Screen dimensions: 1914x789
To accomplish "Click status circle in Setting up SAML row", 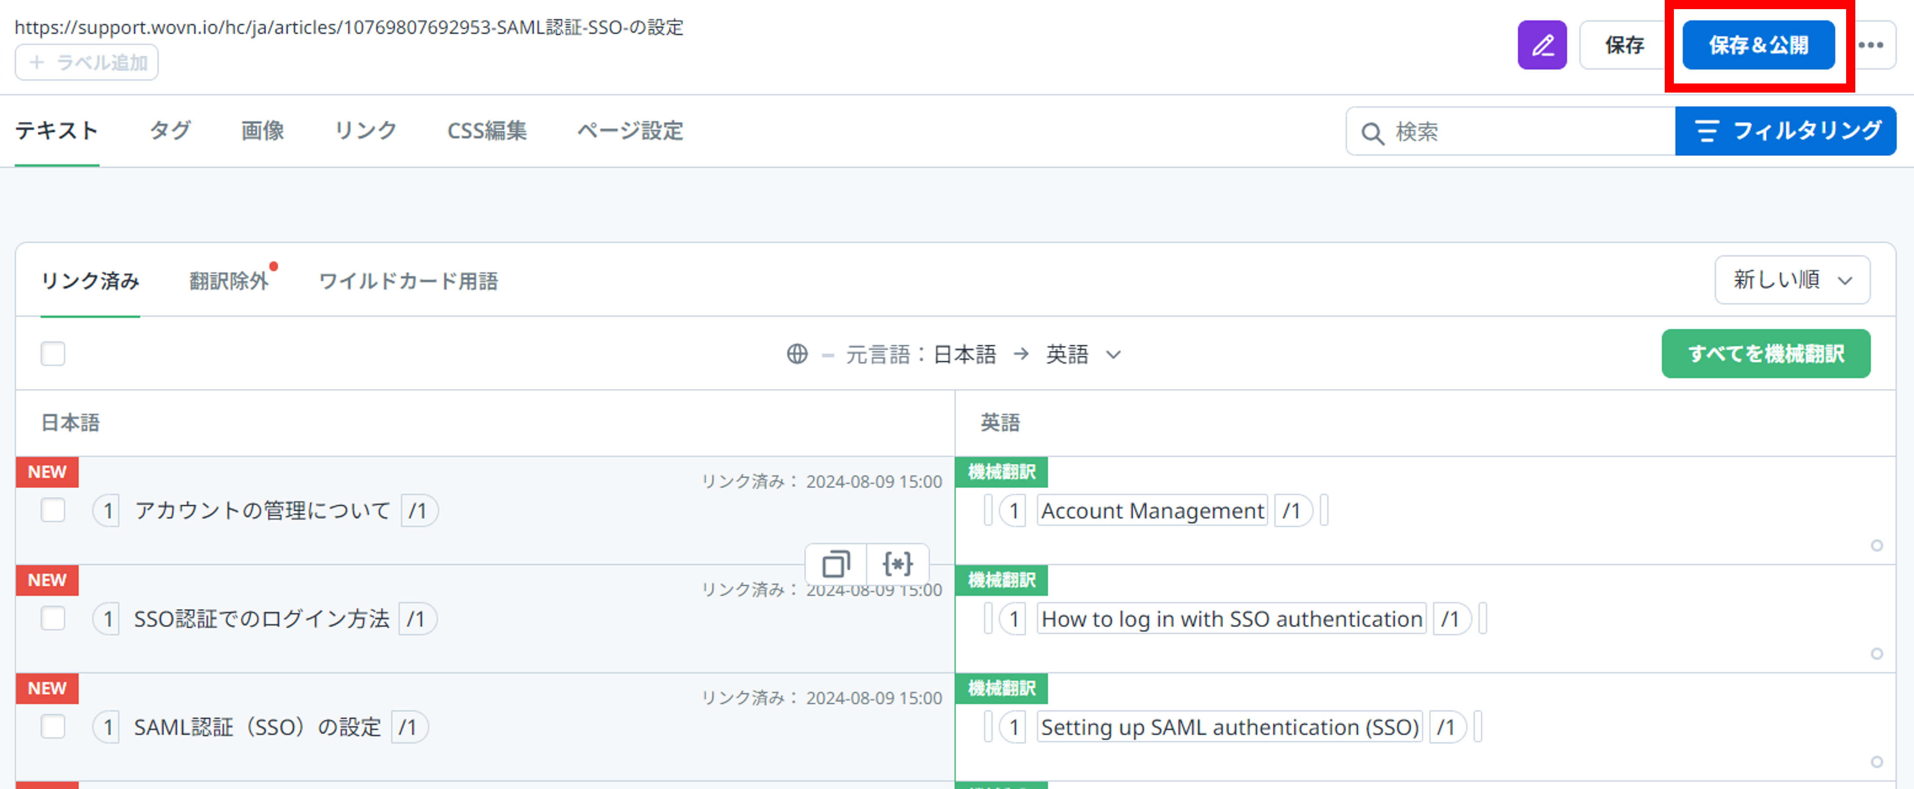I will (1876, 762).
